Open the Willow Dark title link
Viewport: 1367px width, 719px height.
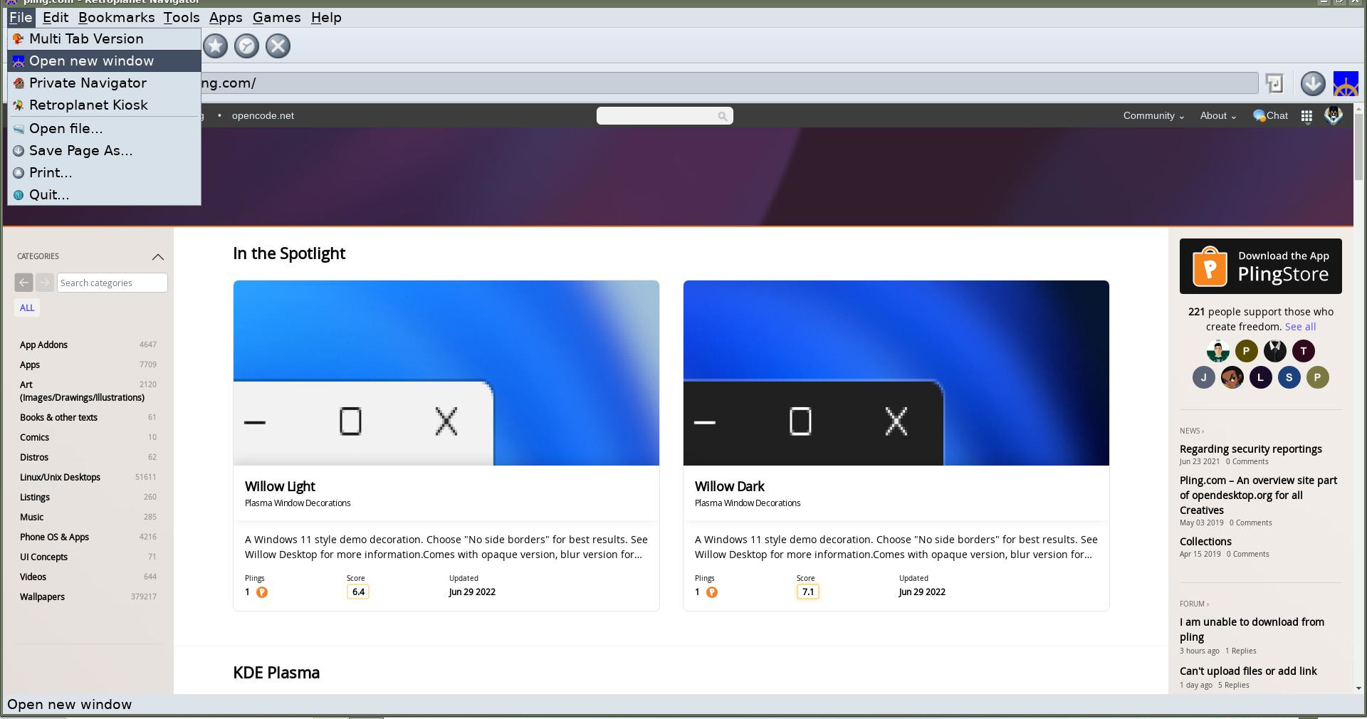pyautogui.click(x=729, y=487)
